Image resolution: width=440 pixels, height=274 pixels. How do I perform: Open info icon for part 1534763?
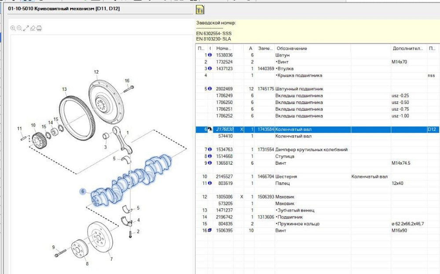click(x=210, y=150)
